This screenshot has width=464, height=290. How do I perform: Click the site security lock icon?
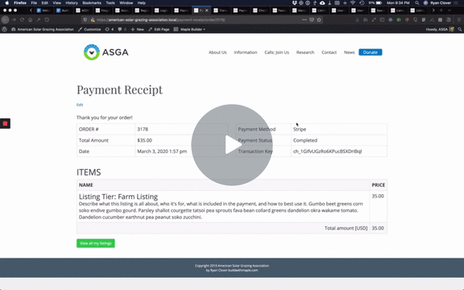point(93,20)
